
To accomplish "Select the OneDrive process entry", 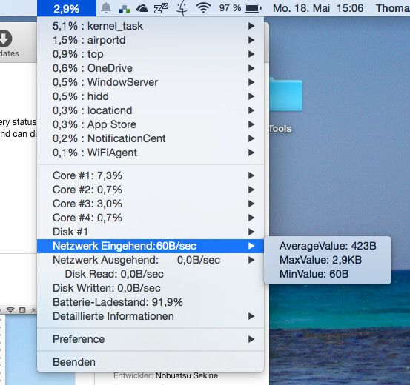I will [151, 68].
